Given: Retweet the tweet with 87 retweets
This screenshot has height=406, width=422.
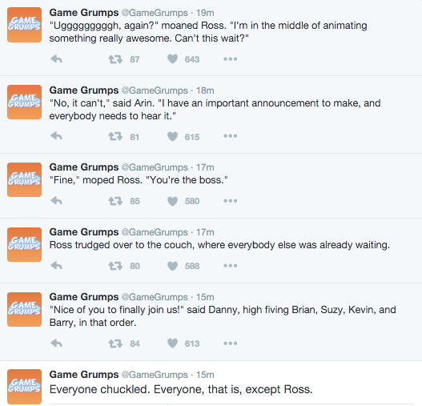Looking at the screenshot, I should tap(115, 59).
